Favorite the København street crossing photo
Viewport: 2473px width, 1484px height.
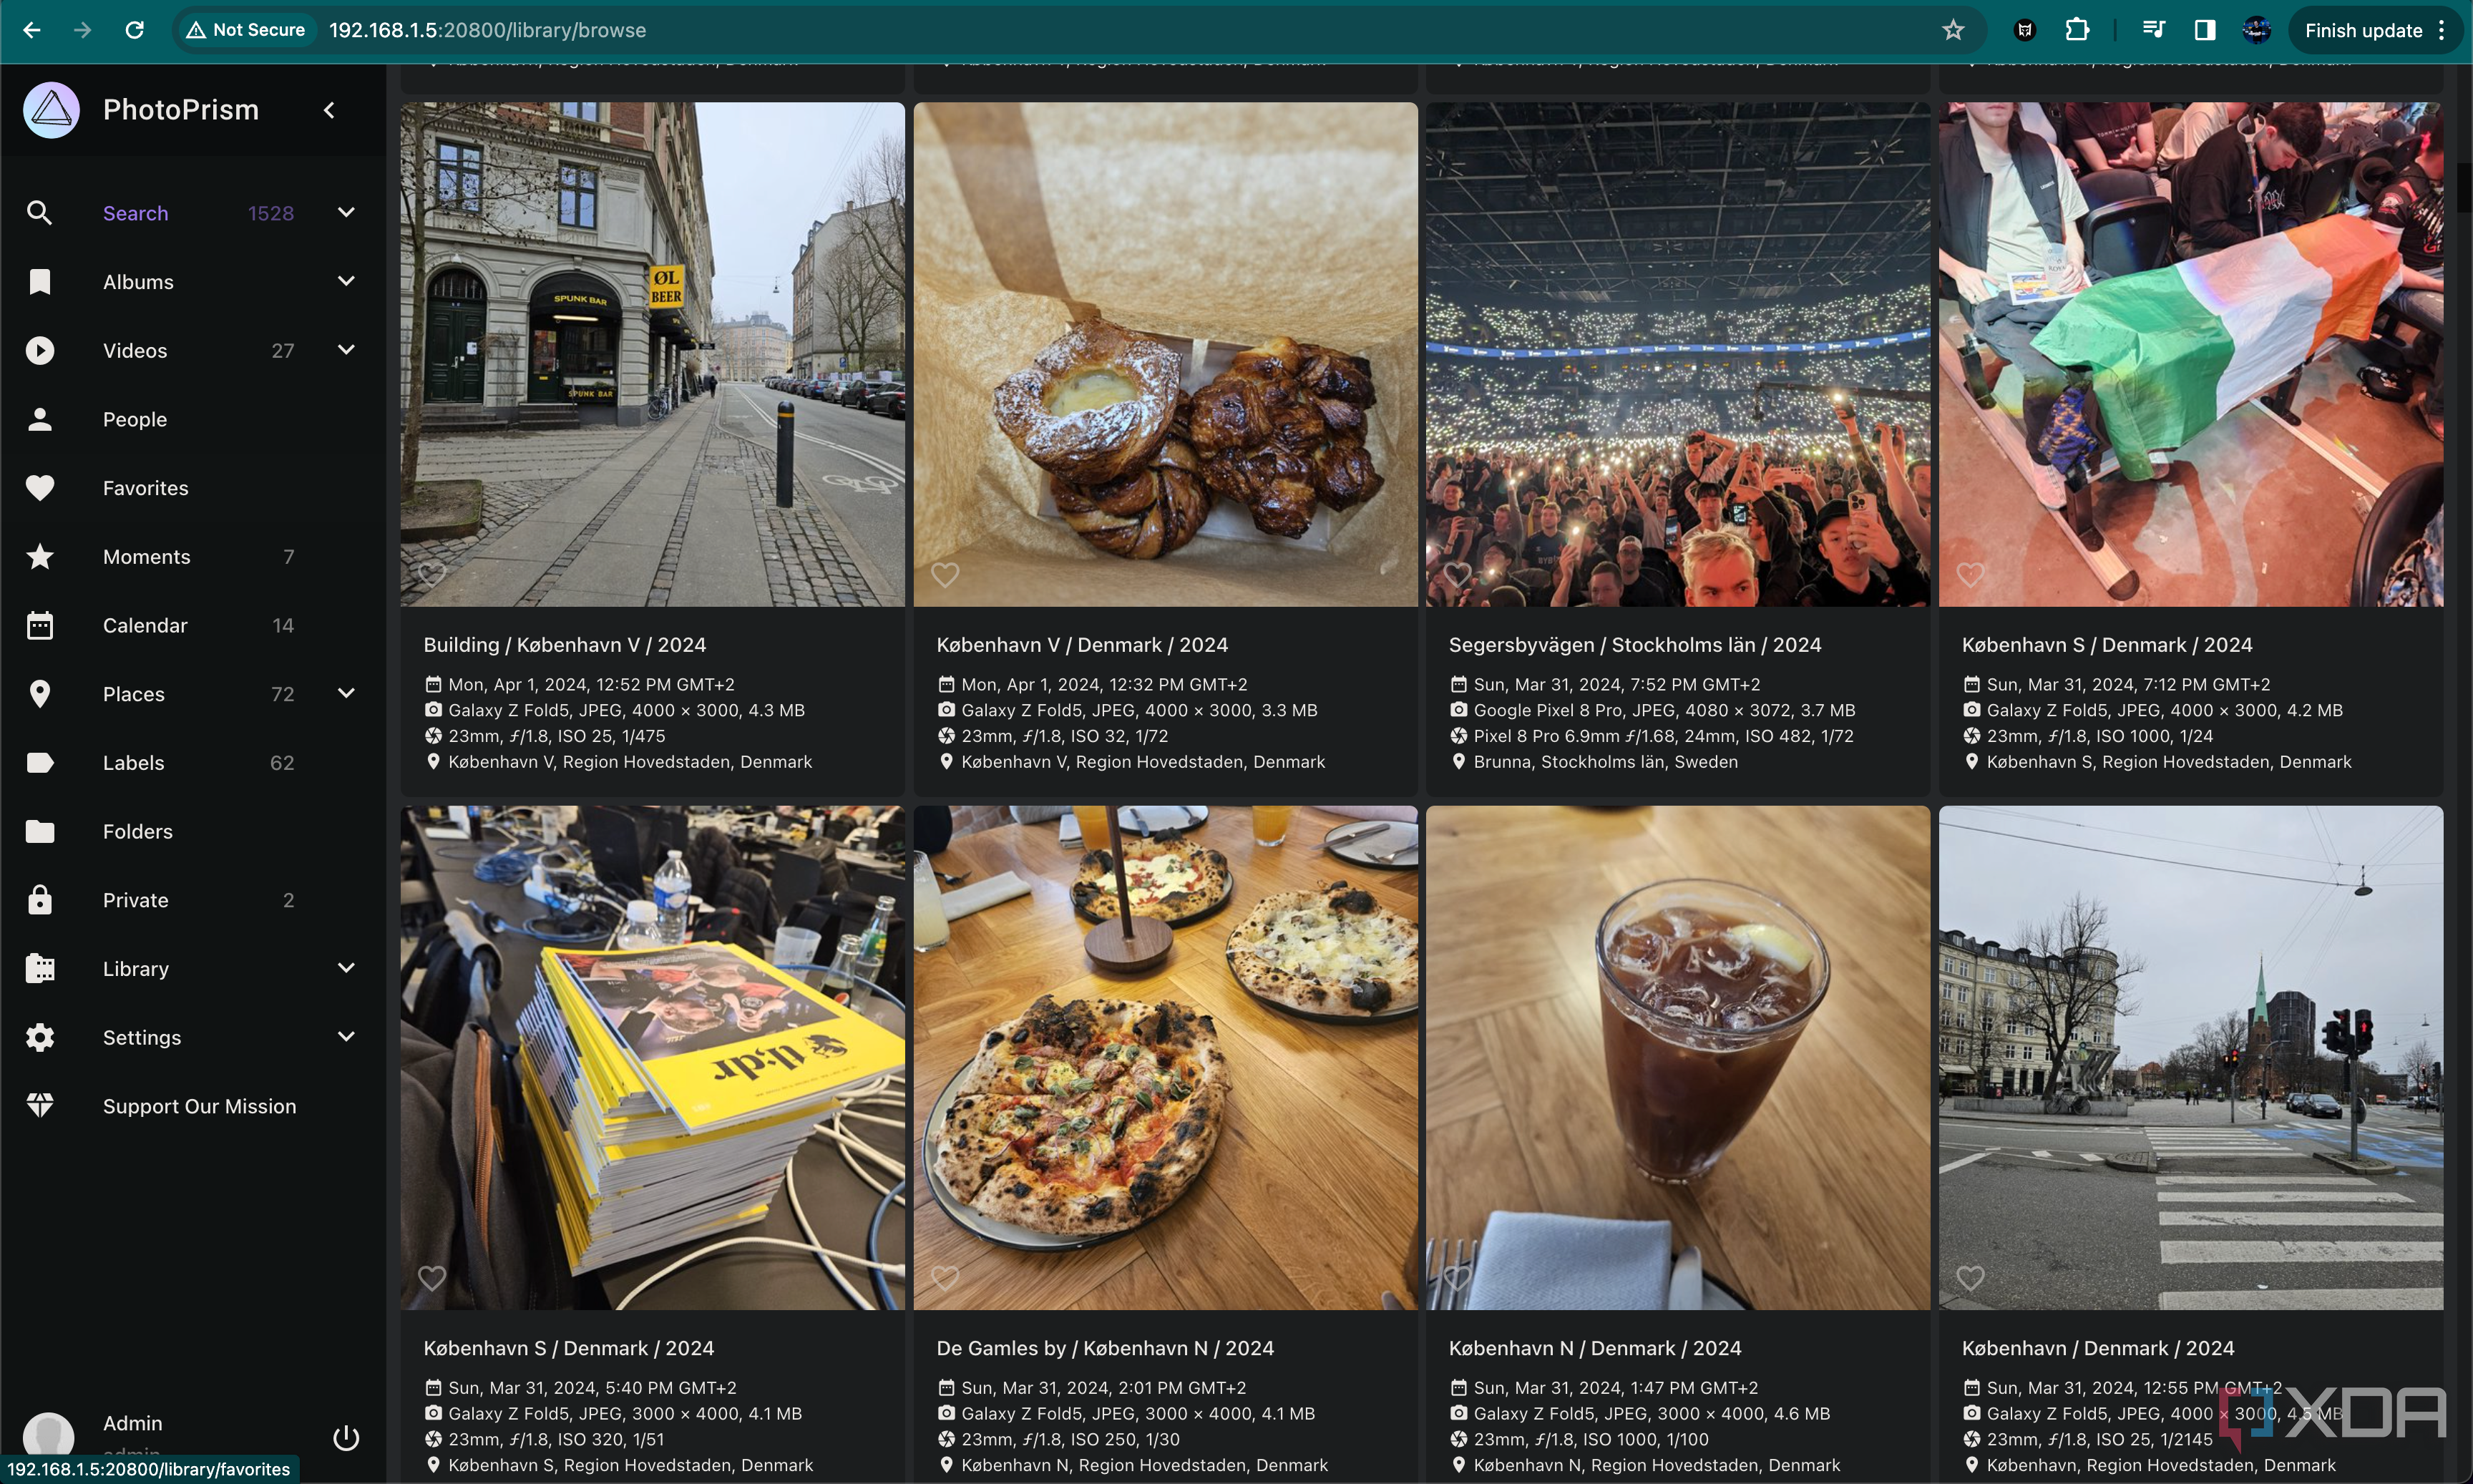pyautogui.click(x=1970, y=1277)
